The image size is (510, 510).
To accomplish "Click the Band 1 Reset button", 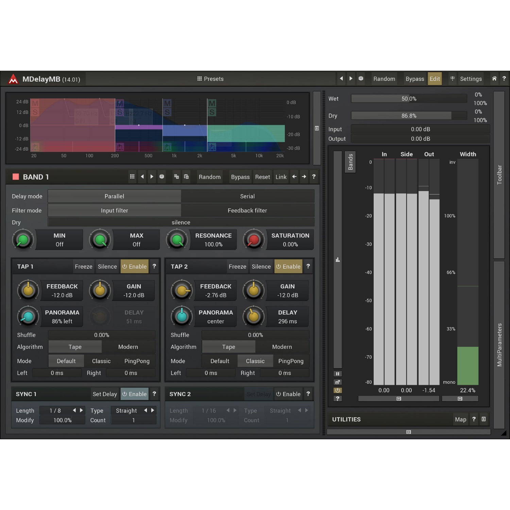I will tap(262, 177).
